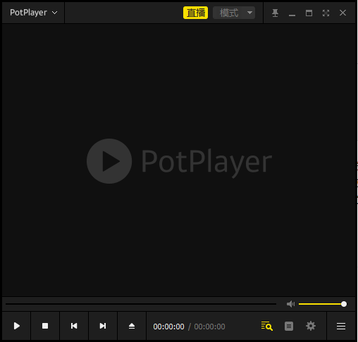Open the playlist panel icon
Viewport: 358px width, 342px height.
(x=289, y=326)
